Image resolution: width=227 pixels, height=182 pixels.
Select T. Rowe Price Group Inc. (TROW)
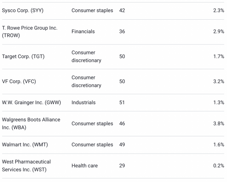(x=30, y=32)
